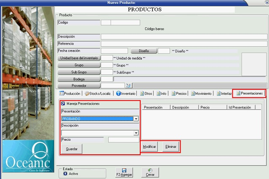Select the Activo state radio button

pyautogui.click(x=65, y=173)
